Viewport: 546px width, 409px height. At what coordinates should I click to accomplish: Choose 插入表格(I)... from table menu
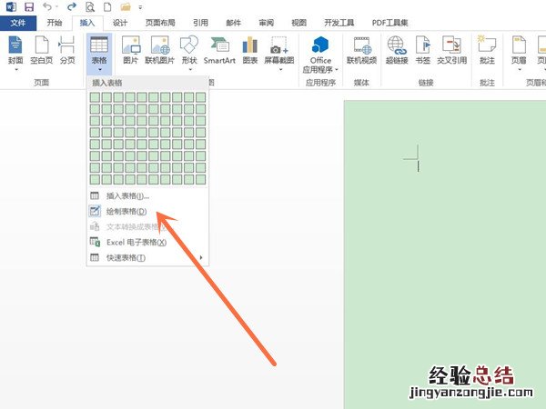[148, 196]
